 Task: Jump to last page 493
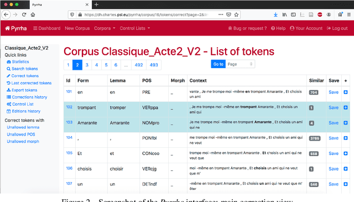tap(154, 65)
